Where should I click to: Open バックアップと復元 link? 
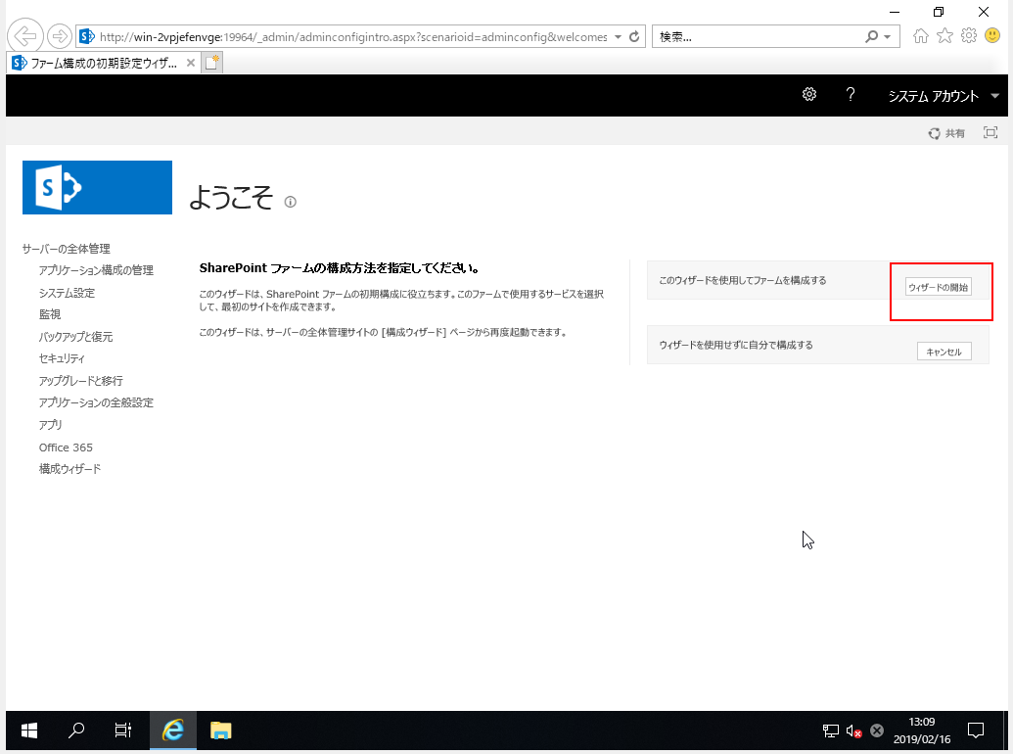75,337
